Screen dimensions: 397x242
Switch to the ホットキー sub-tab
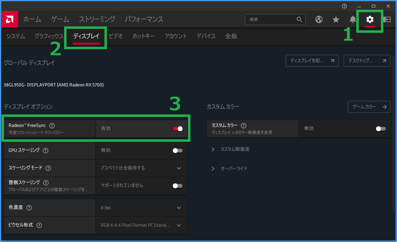(144, 36)
